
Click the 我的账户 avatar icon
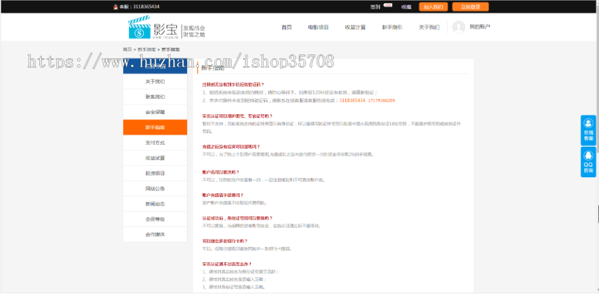click(x=459, y=27)
